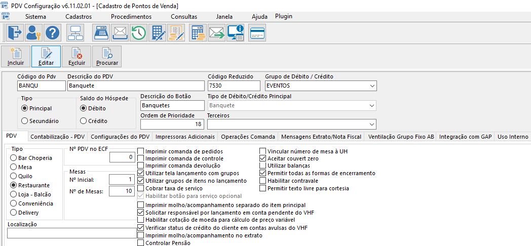Expand the Tipo de Débito/Crédito Principal dropdown
The width and height of the screenshot is (531, 246).
click(372, 106)
